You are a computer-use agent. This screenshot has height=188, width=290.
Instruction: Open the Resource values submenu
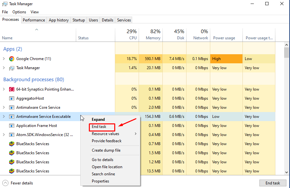[x=105, y=134]
